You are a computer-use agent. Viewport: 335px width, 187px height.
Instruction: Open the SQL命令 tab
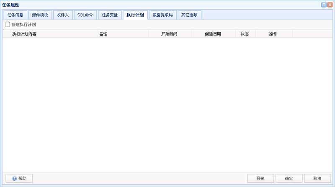pyautogui.click(x=85, y=15)
